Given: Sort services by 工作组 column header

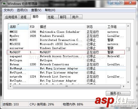Looking at the screenshot, I should coord(116,26).
